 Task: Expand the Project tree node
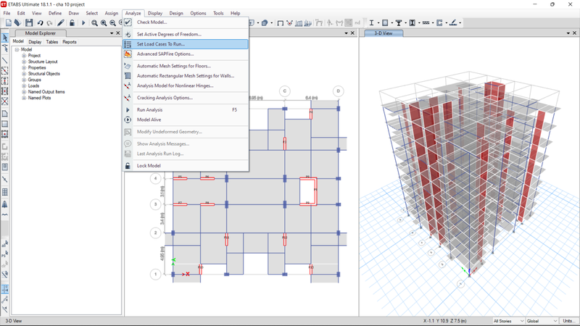[x=24, y=56]
